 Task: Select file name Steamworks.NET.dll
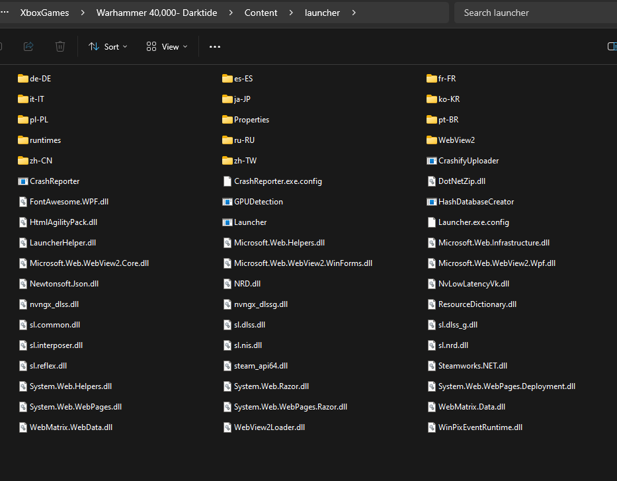(x=473, y=366)
